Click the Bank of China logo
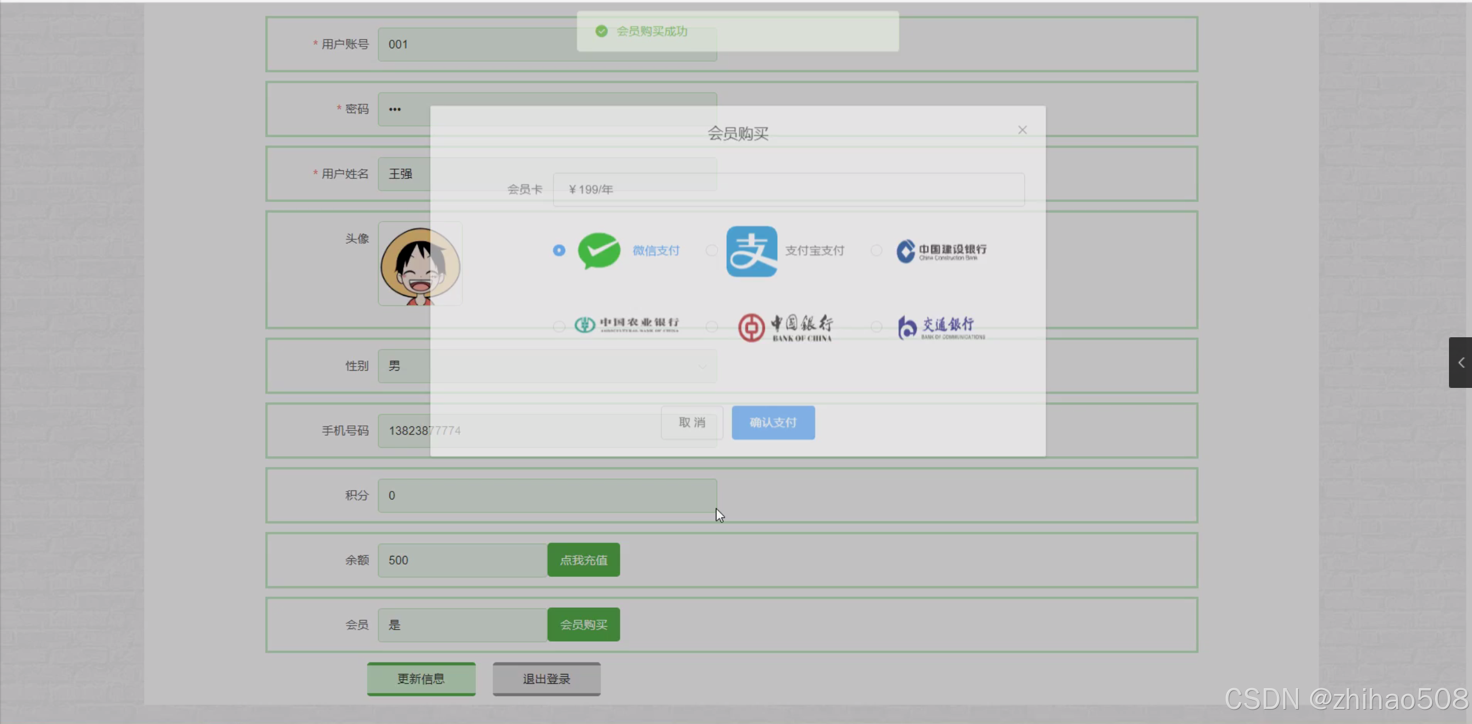Viewport: 1472px width, 724px height. tap(785, 327)
